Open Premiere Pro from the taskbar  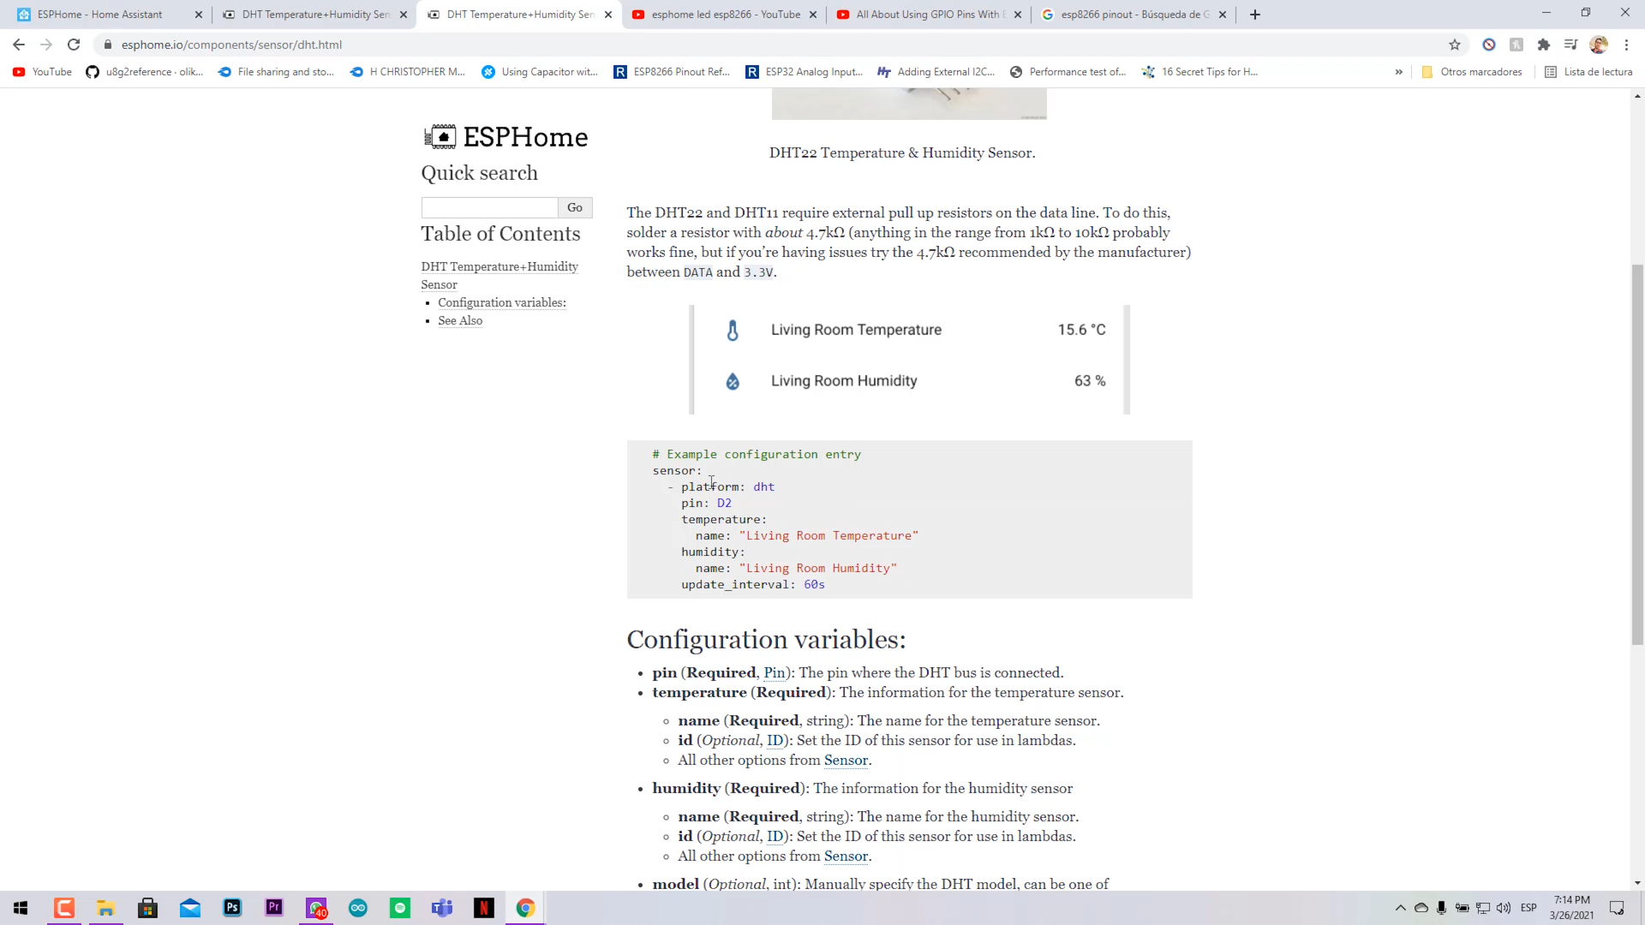[274, 908]
